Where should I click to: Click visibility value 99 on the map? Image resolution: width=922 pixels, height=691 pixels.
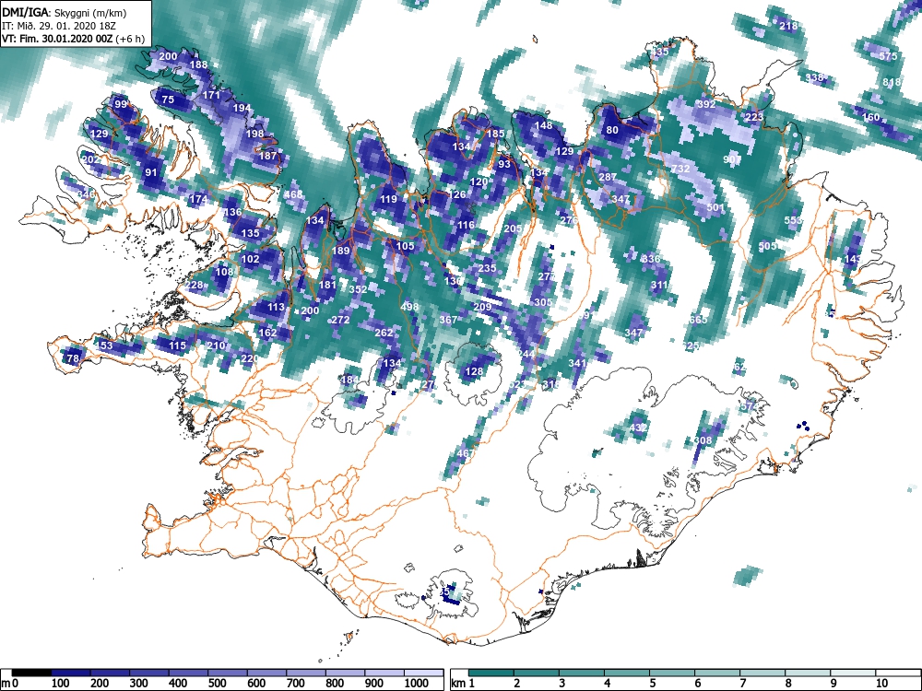pos(121,104)
